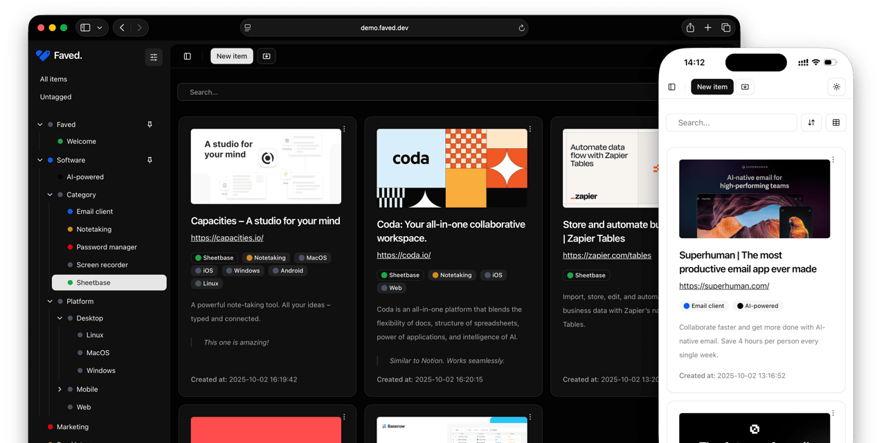Image resolution: width=886 pixels, height=443 pixels.
Task: Open https://superhuman.com/ link
Action: point(724,286)
